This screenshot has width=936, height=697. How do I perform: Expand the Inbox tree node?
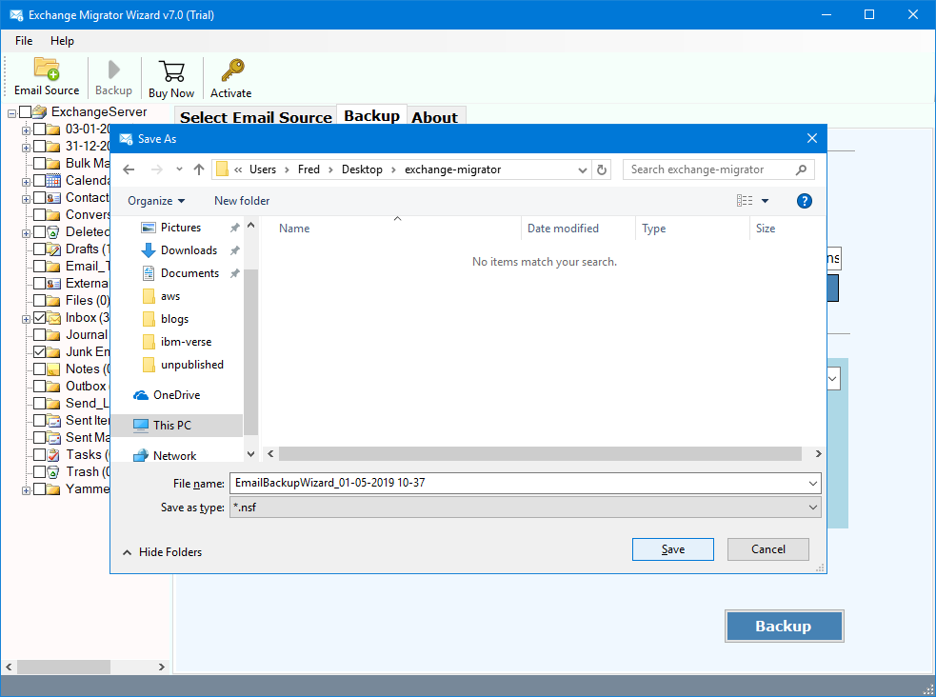[27, 319]
